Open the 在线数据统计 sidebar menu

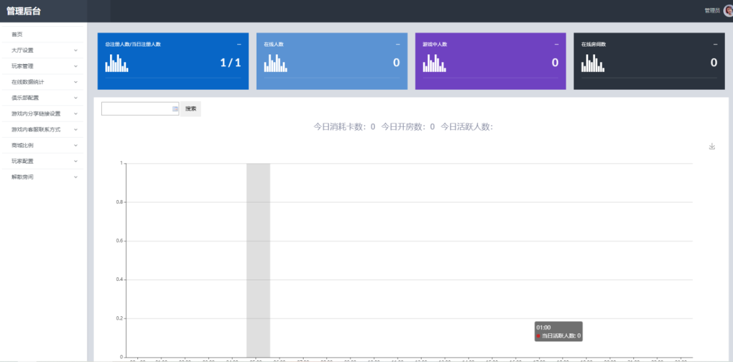[42, 82]
